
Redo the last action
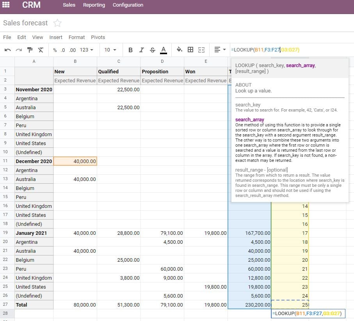tap(18, 50)
